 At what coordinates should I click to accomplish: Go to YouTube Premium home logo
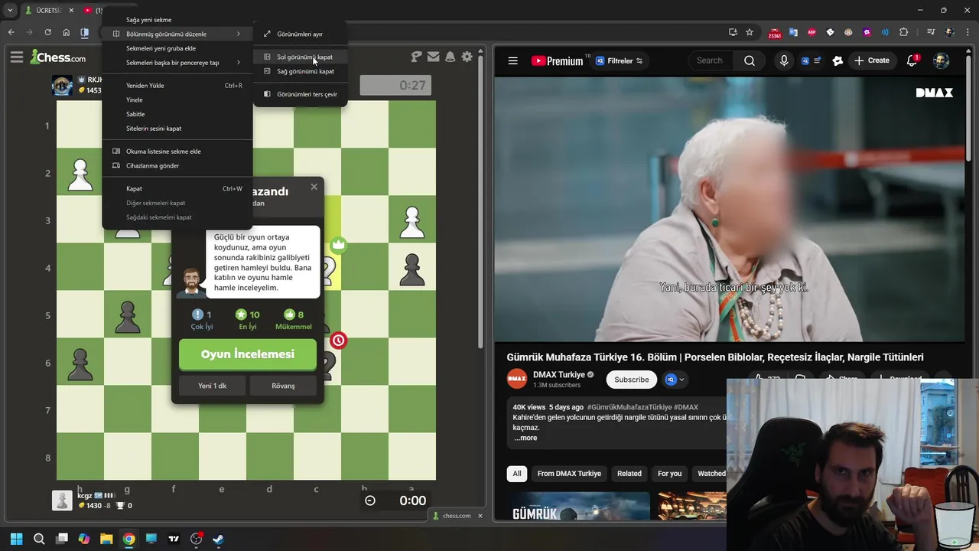[x=557, y=60]
